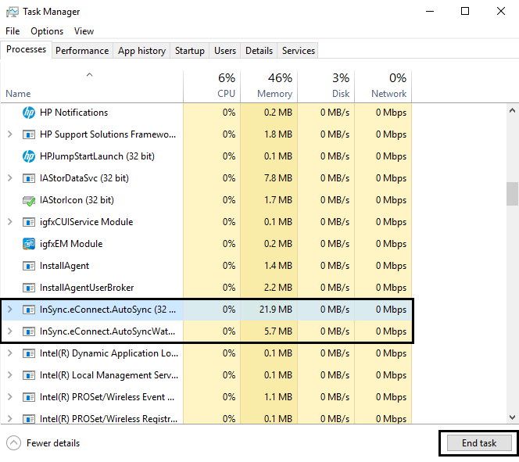Click the igfxEM Module graphics icon

[29, 244]
